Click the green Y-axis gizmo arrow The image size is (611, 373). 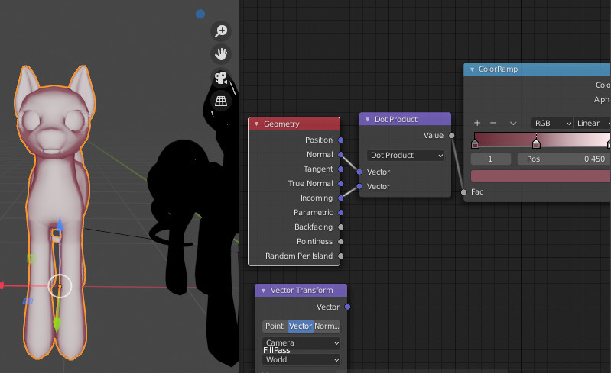click(x=57, y=324)
